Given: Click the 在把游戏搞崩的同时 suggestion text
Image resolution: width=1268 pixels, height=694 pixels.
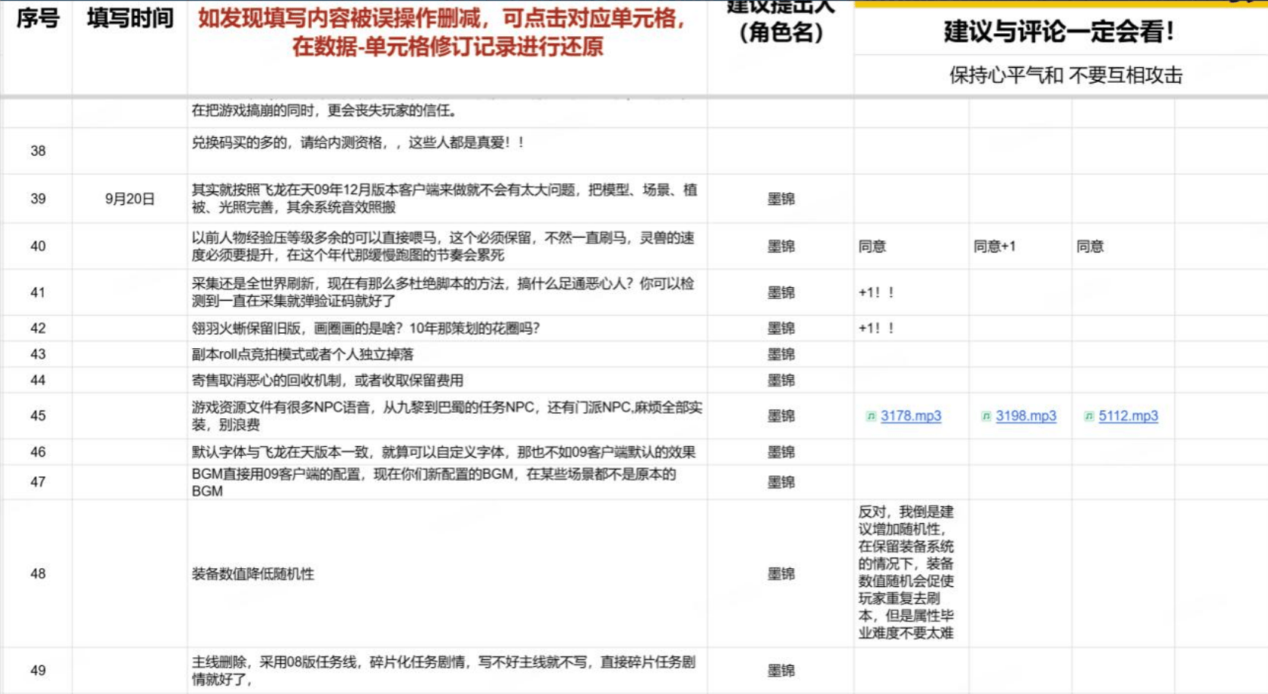Looking at the screenshot, I should tap(324, 111).
